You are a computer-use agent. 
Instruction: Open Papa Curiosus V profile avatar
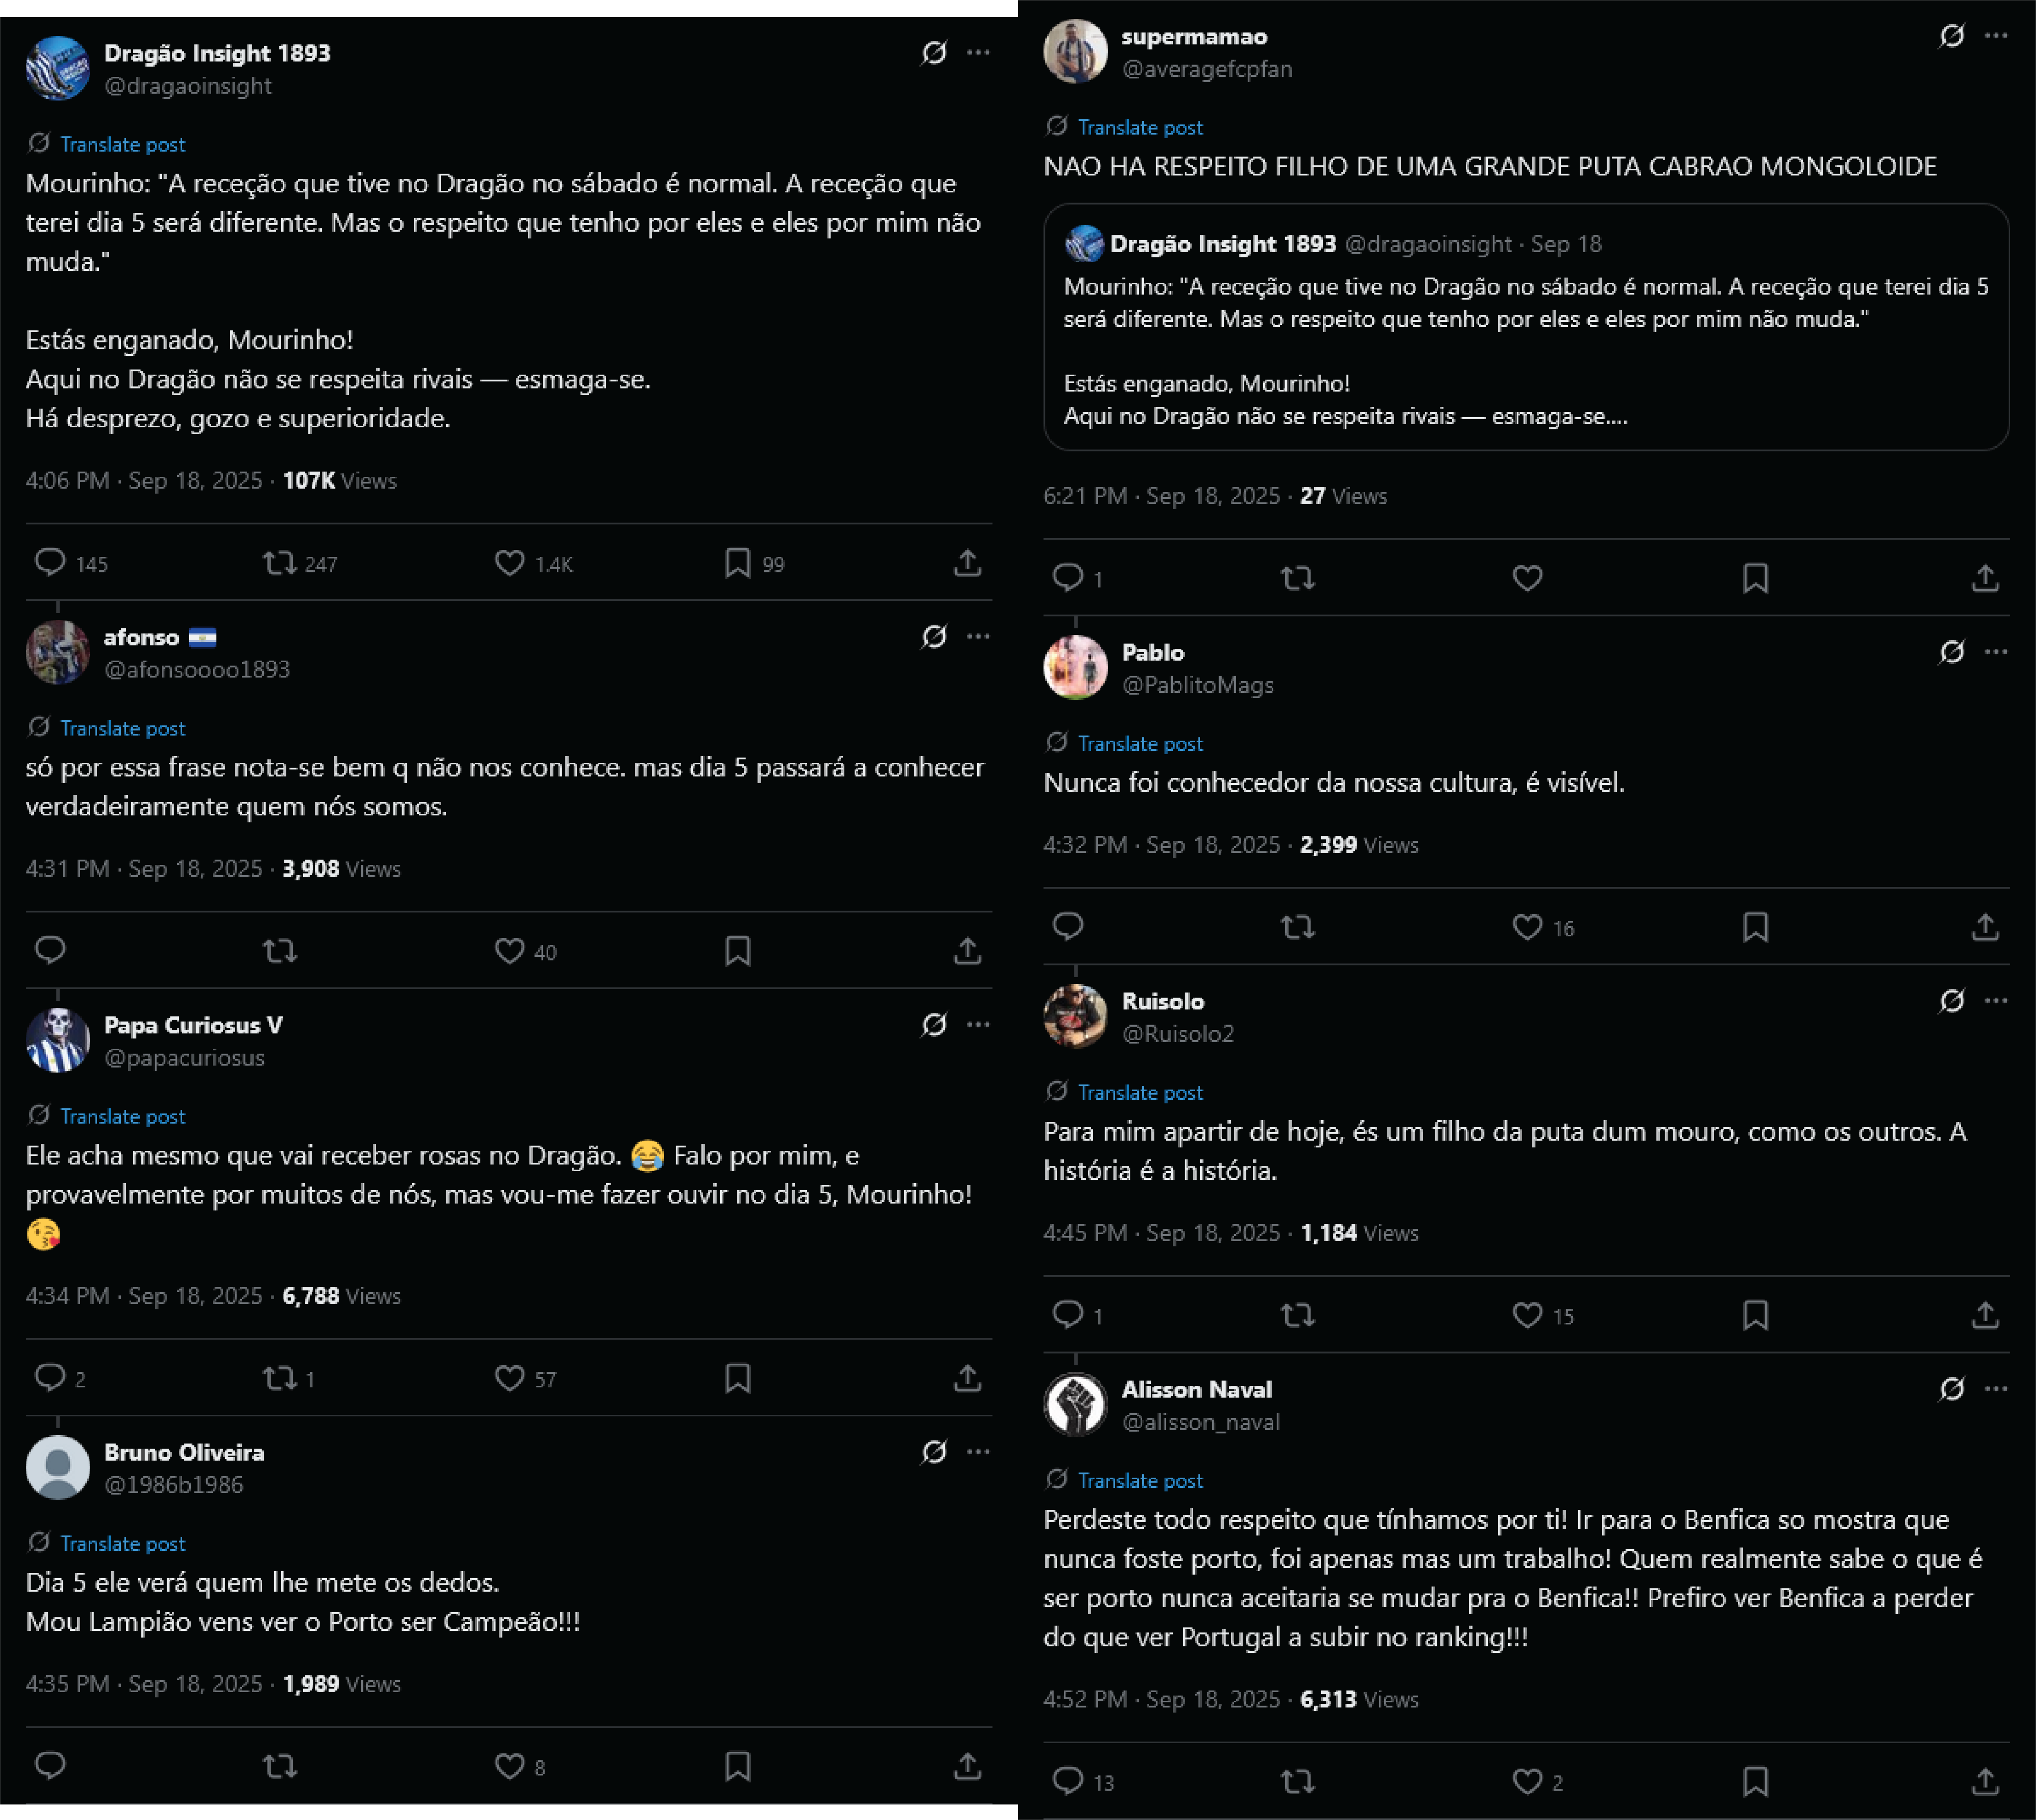point(58,1040)
